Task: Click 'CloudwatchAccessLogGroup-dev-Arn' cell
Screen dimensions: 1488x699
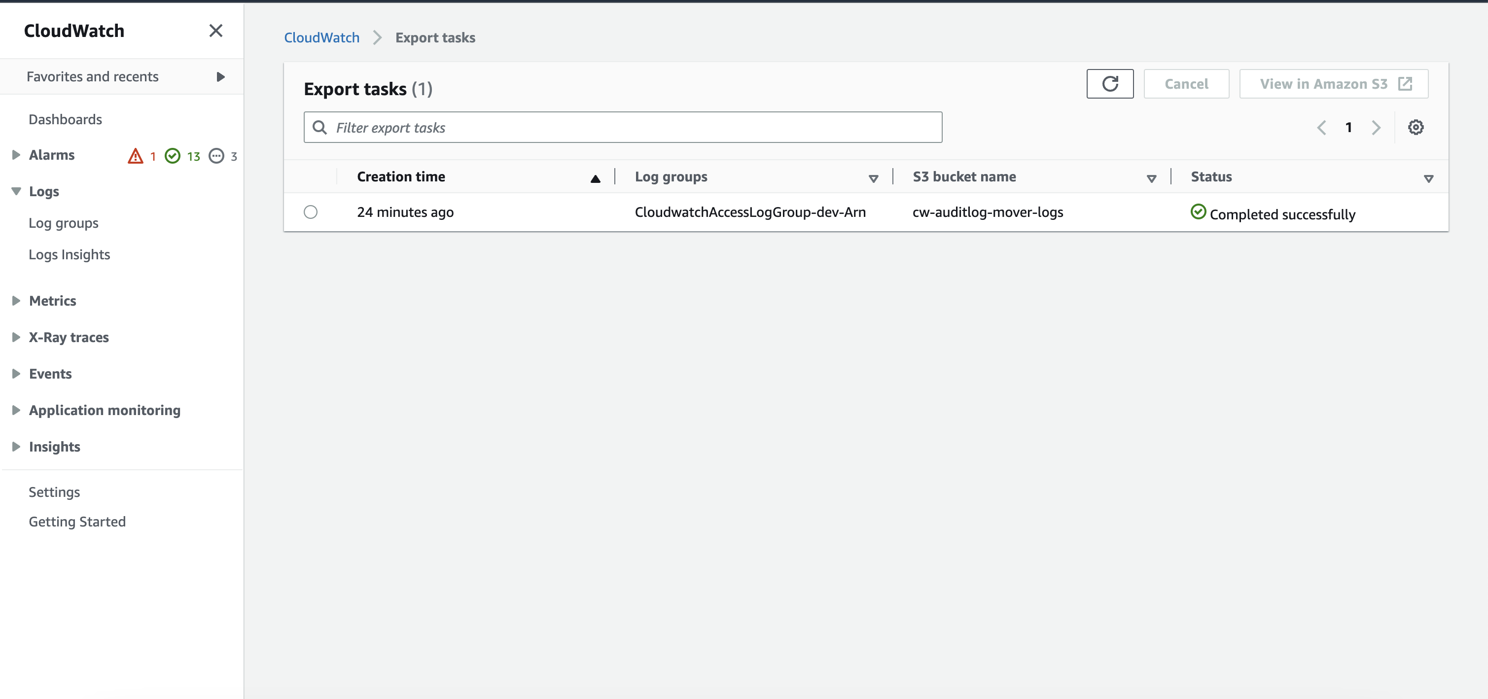Action: pyautogui.click(x=750, y=212)
